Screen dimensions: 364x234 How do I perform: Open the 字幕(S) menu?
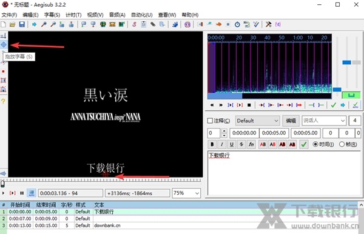[52, 15]
